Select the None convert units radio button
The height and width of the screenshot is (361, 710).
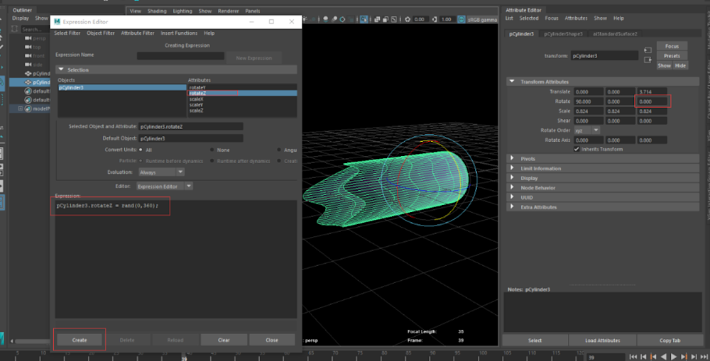click(212, 150)
